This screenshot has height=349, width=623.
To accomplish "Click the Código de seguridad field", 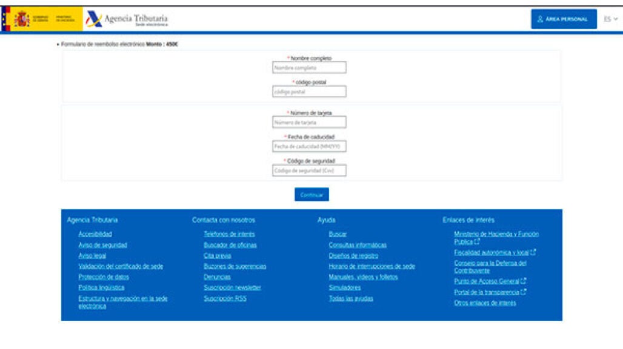I will coord(309,171).
